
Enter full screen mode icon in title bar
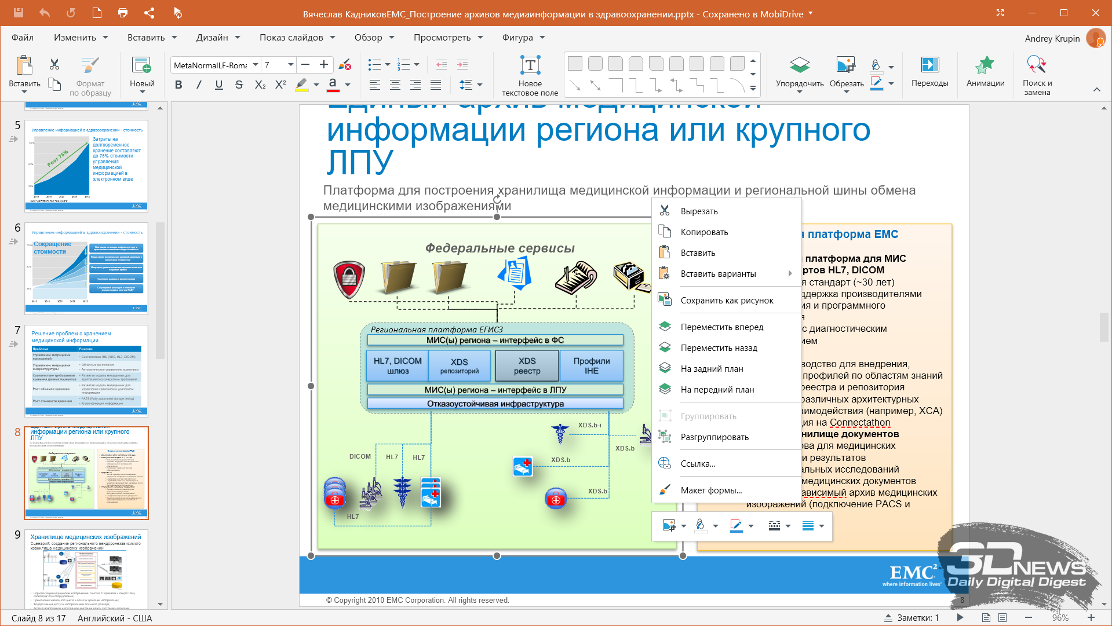click(1000, 13)
